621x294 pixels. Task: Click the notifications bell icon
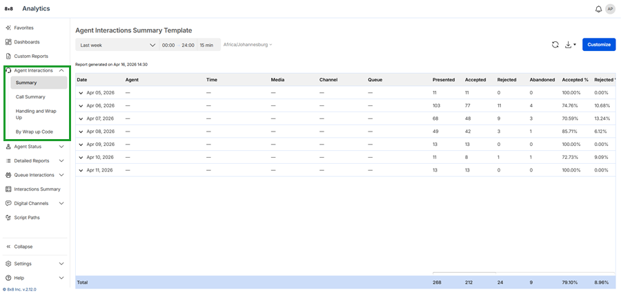pos(598,9)
